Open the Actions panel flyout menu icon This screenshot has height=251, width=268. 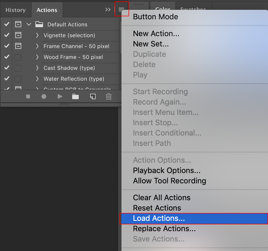pos(122,9)
